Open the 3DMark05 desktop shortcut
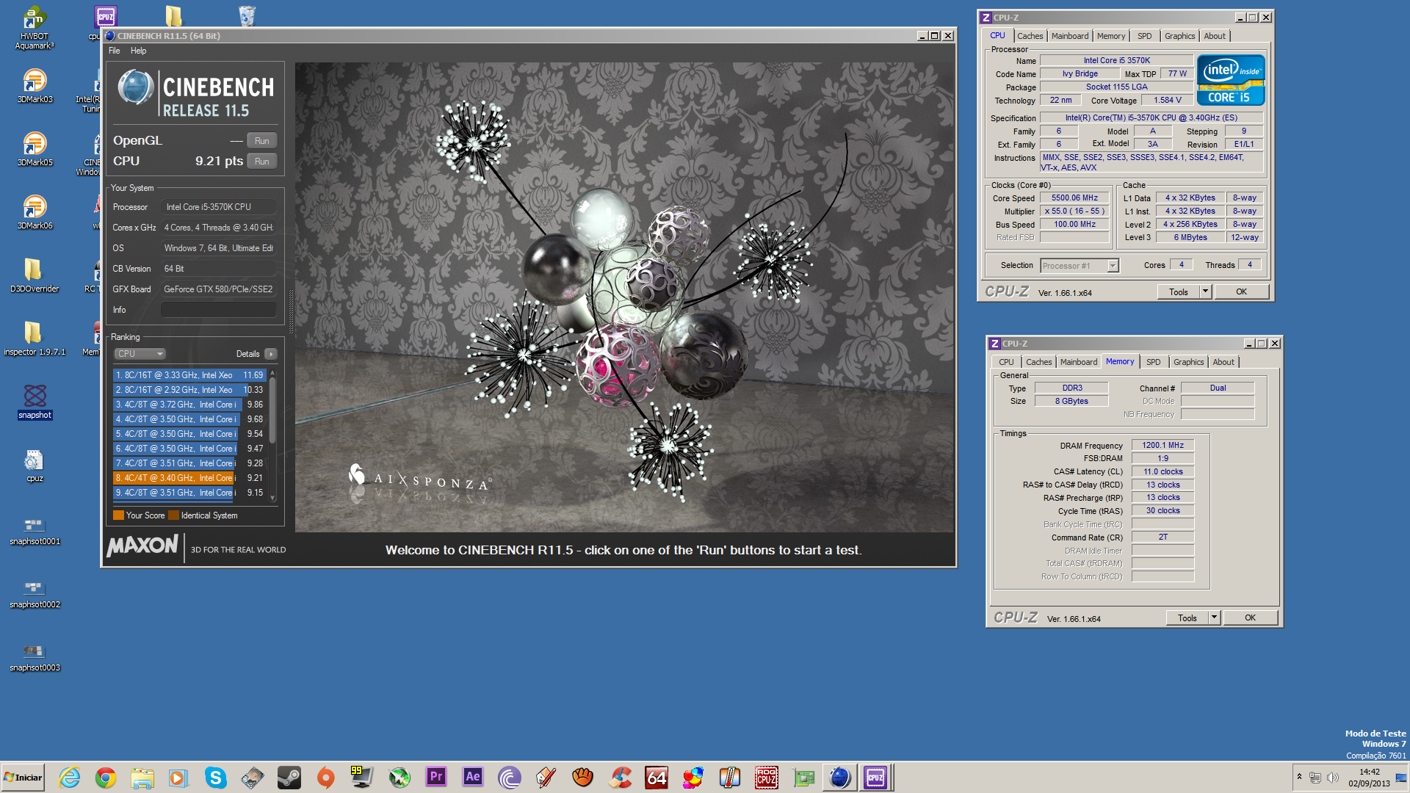Image resolution: width=1410 pixels, height=793 pixels. 35,149
